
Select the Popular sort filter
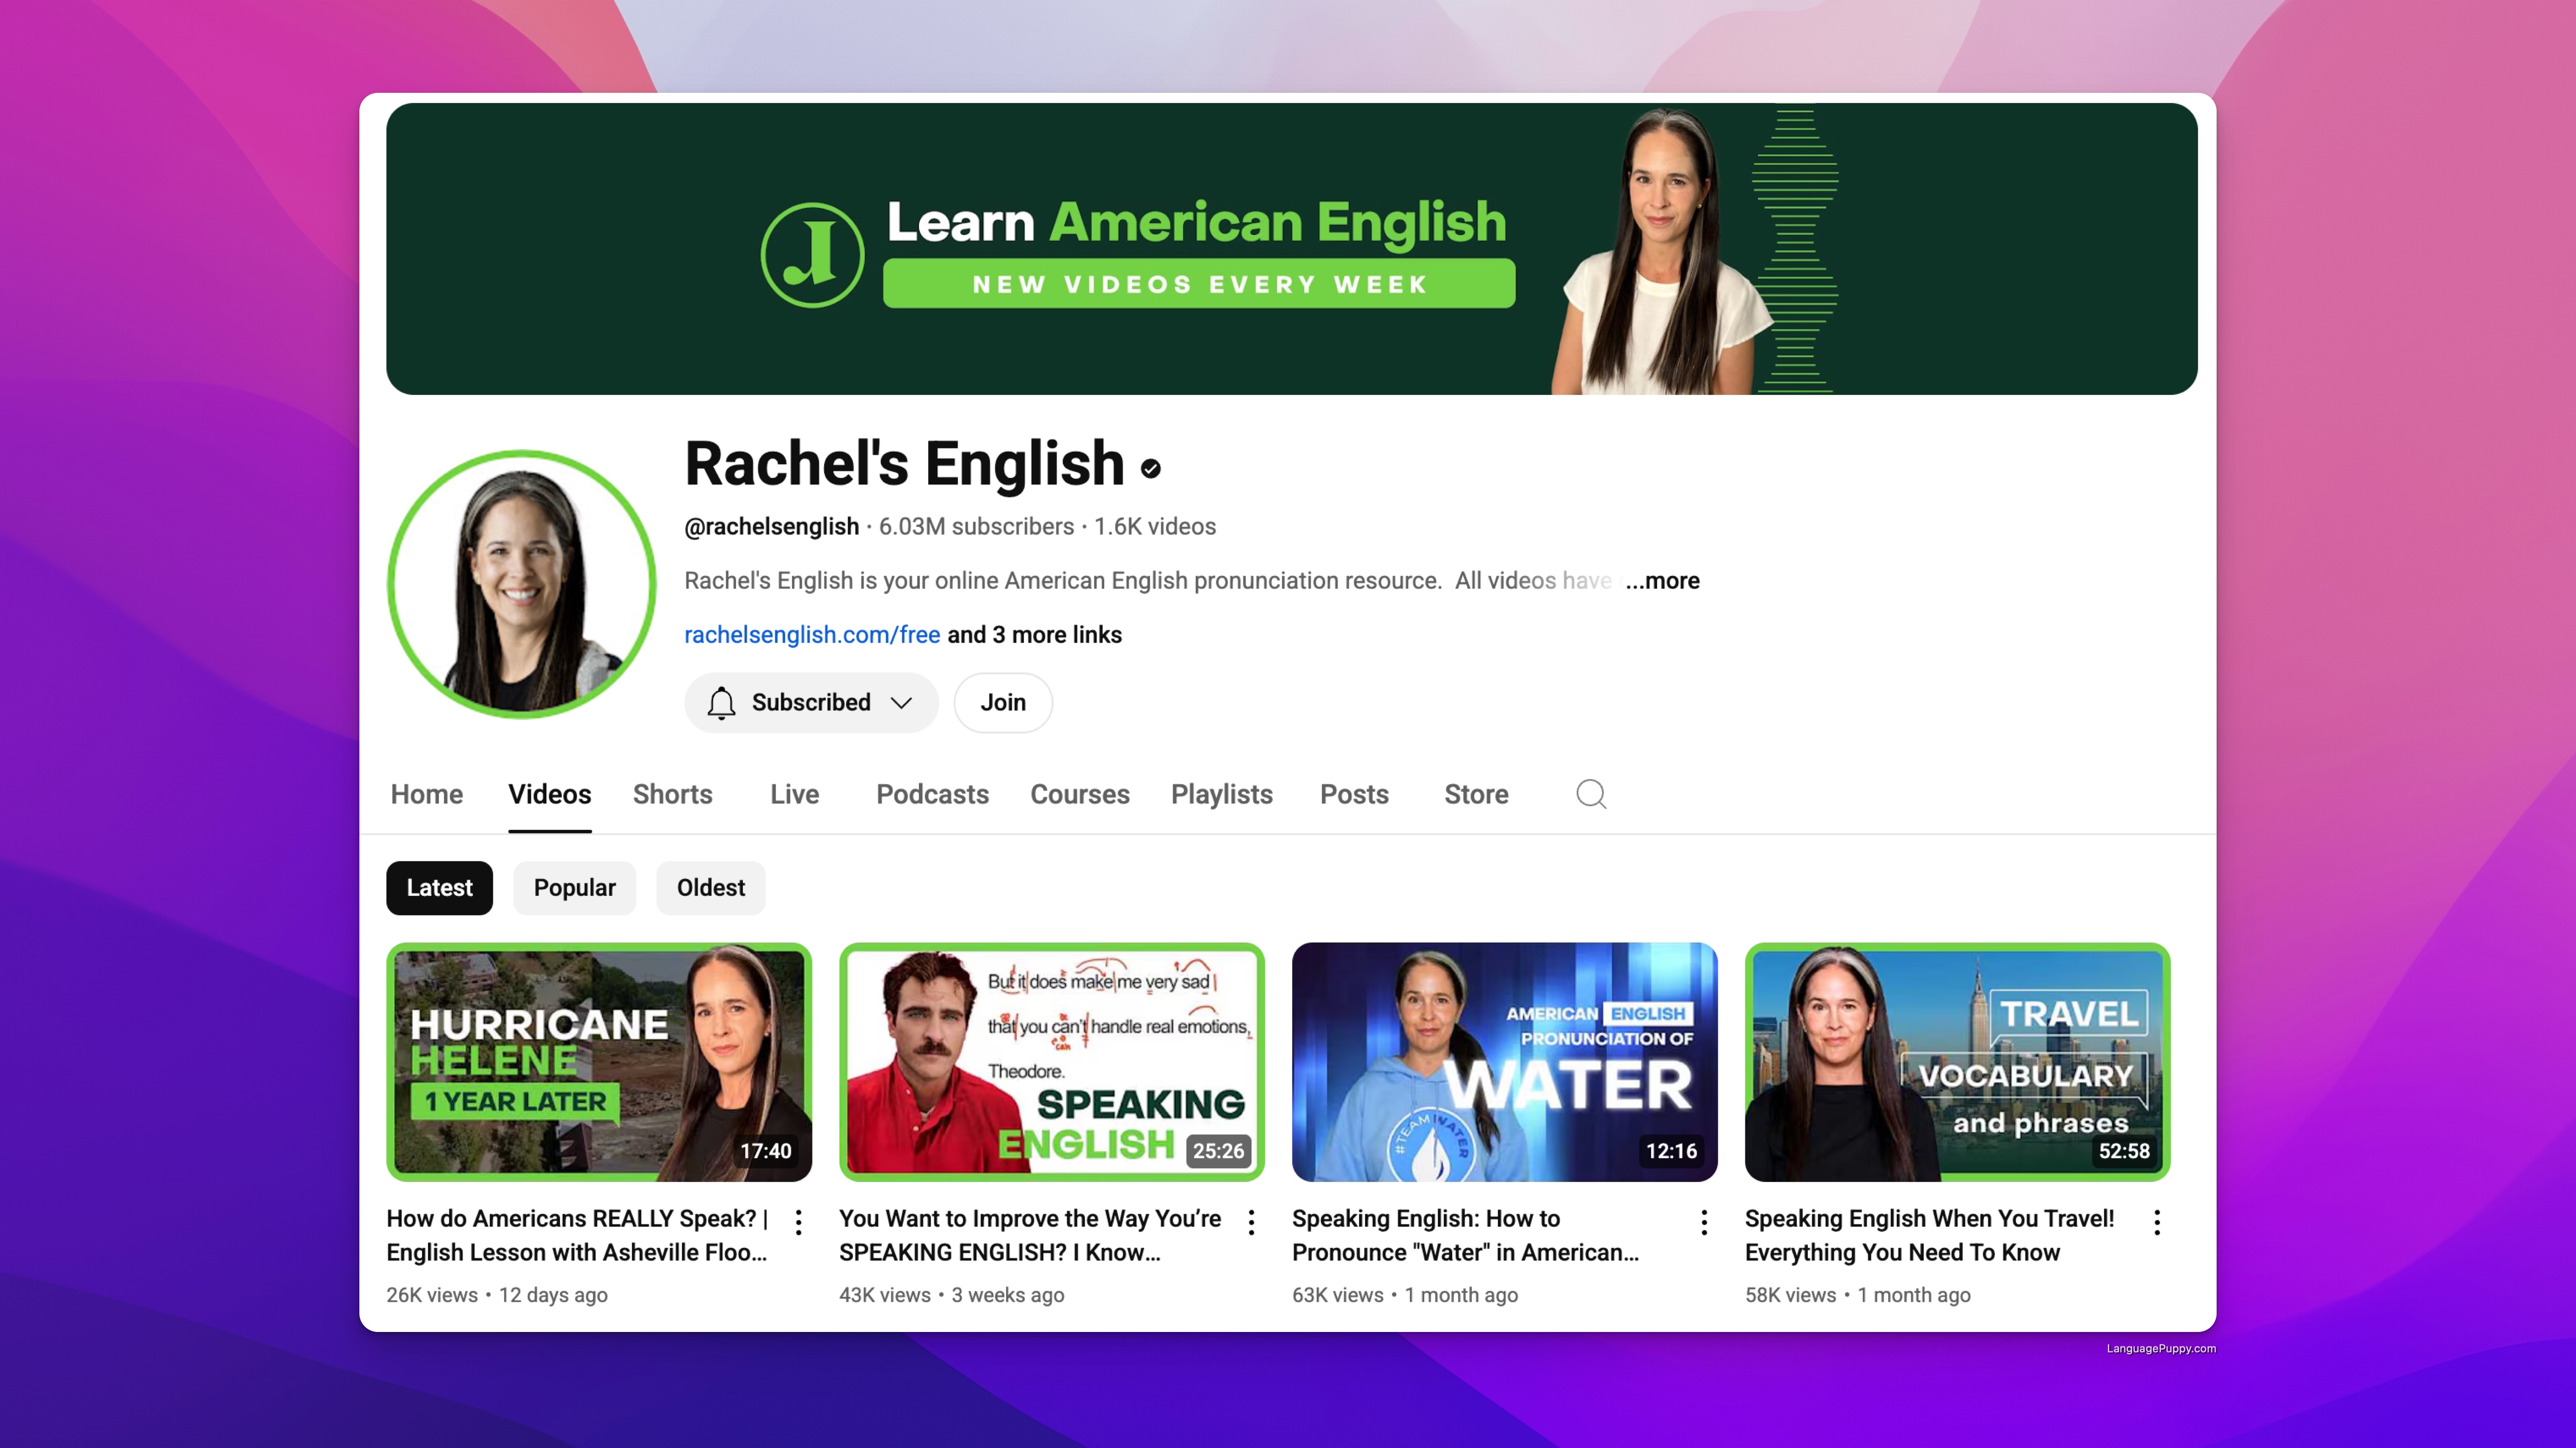pyautogui.click(x=574, y=887)
